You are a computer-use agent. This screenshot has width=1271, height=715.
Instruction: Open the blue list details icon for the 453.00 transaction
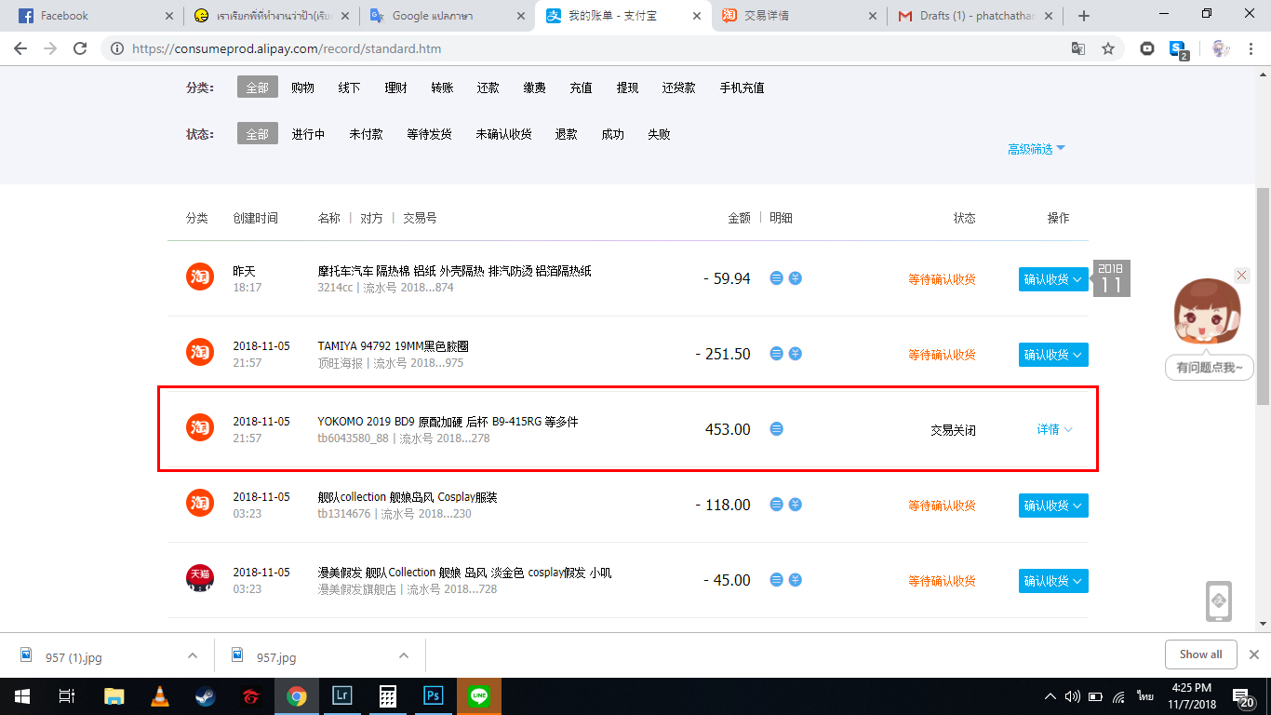coord(777,429)
